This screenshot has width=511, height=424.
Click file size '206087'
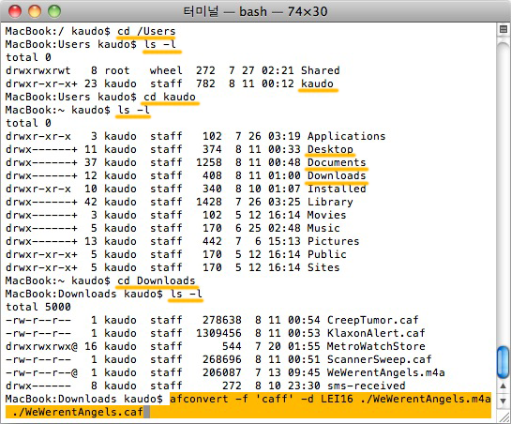222,372
